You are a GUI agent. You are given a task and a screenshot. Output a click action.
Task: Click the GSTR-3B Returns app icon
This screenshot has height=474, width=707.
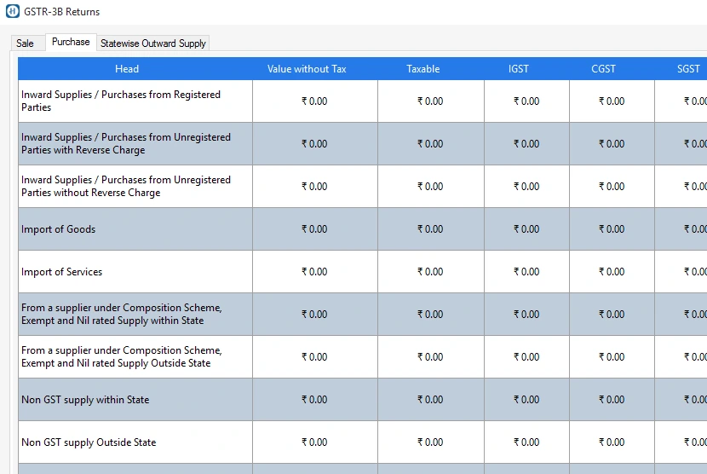click(x=12, y=12)
